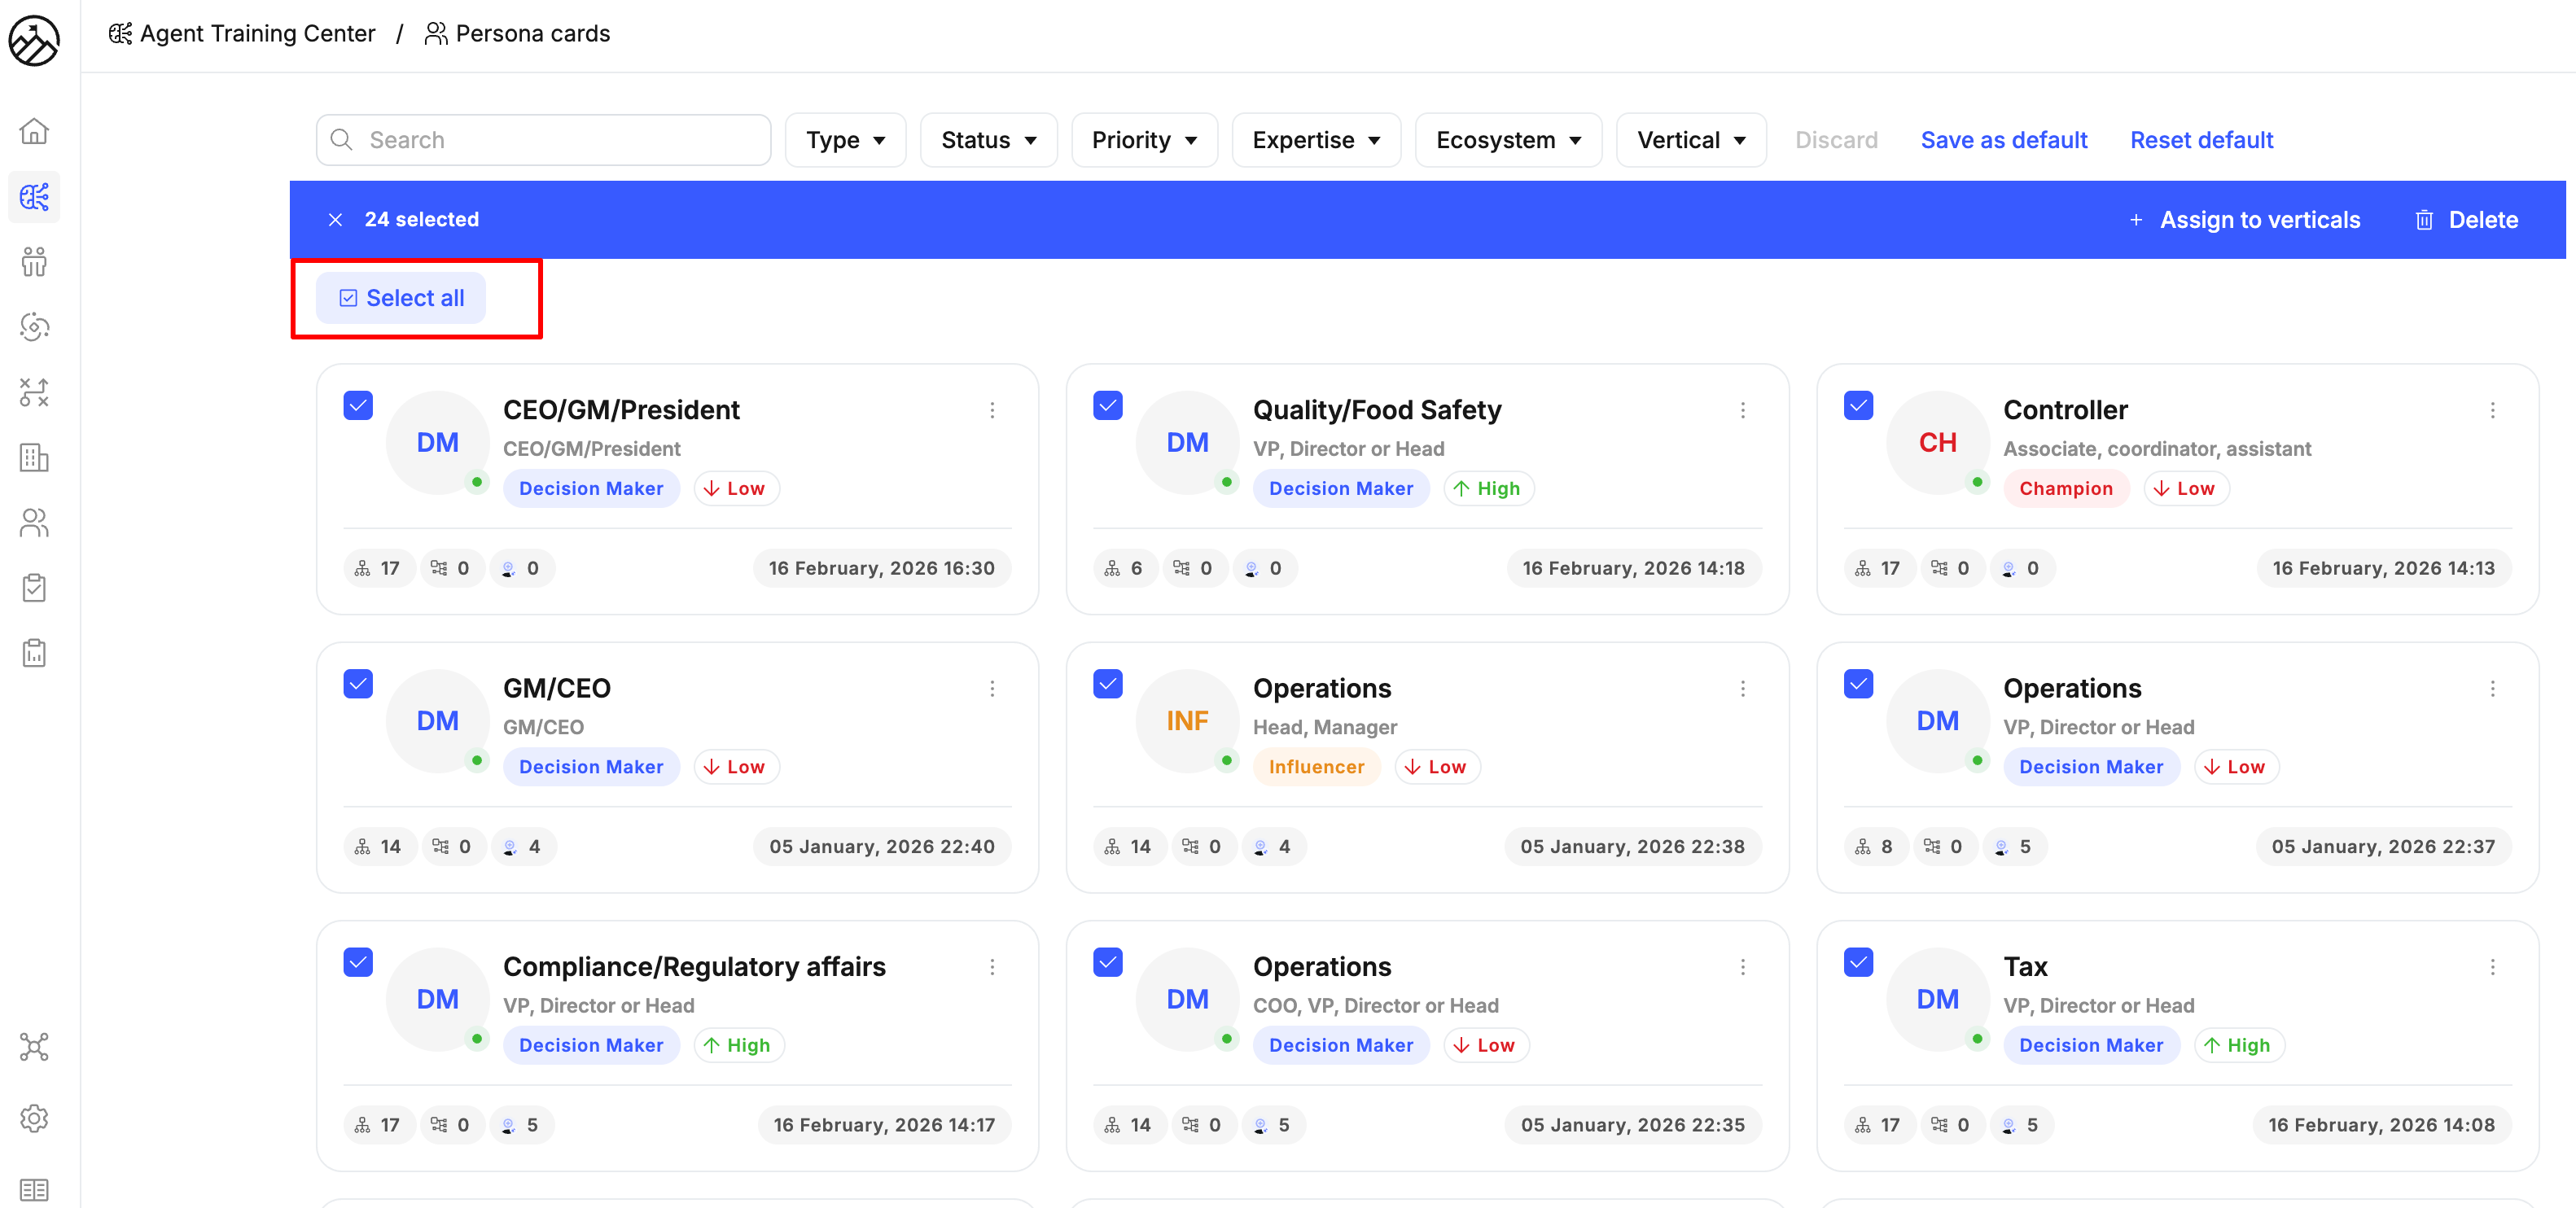Click the network nodes icon in lower sidebar
The width and height of the screenshot is (2576, 1208).
coord(34,1047)
